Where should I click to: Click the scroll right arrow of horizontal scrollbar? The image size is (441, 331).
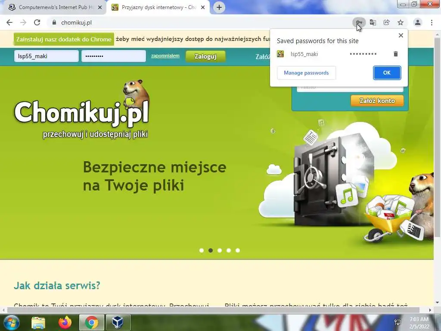pos(430,310)
